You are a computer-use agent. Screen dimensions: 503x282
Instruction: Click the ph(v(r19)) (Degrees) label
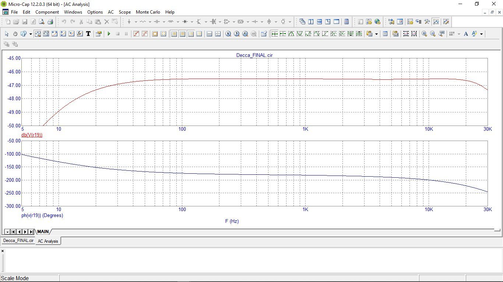[x=42, y=216]
